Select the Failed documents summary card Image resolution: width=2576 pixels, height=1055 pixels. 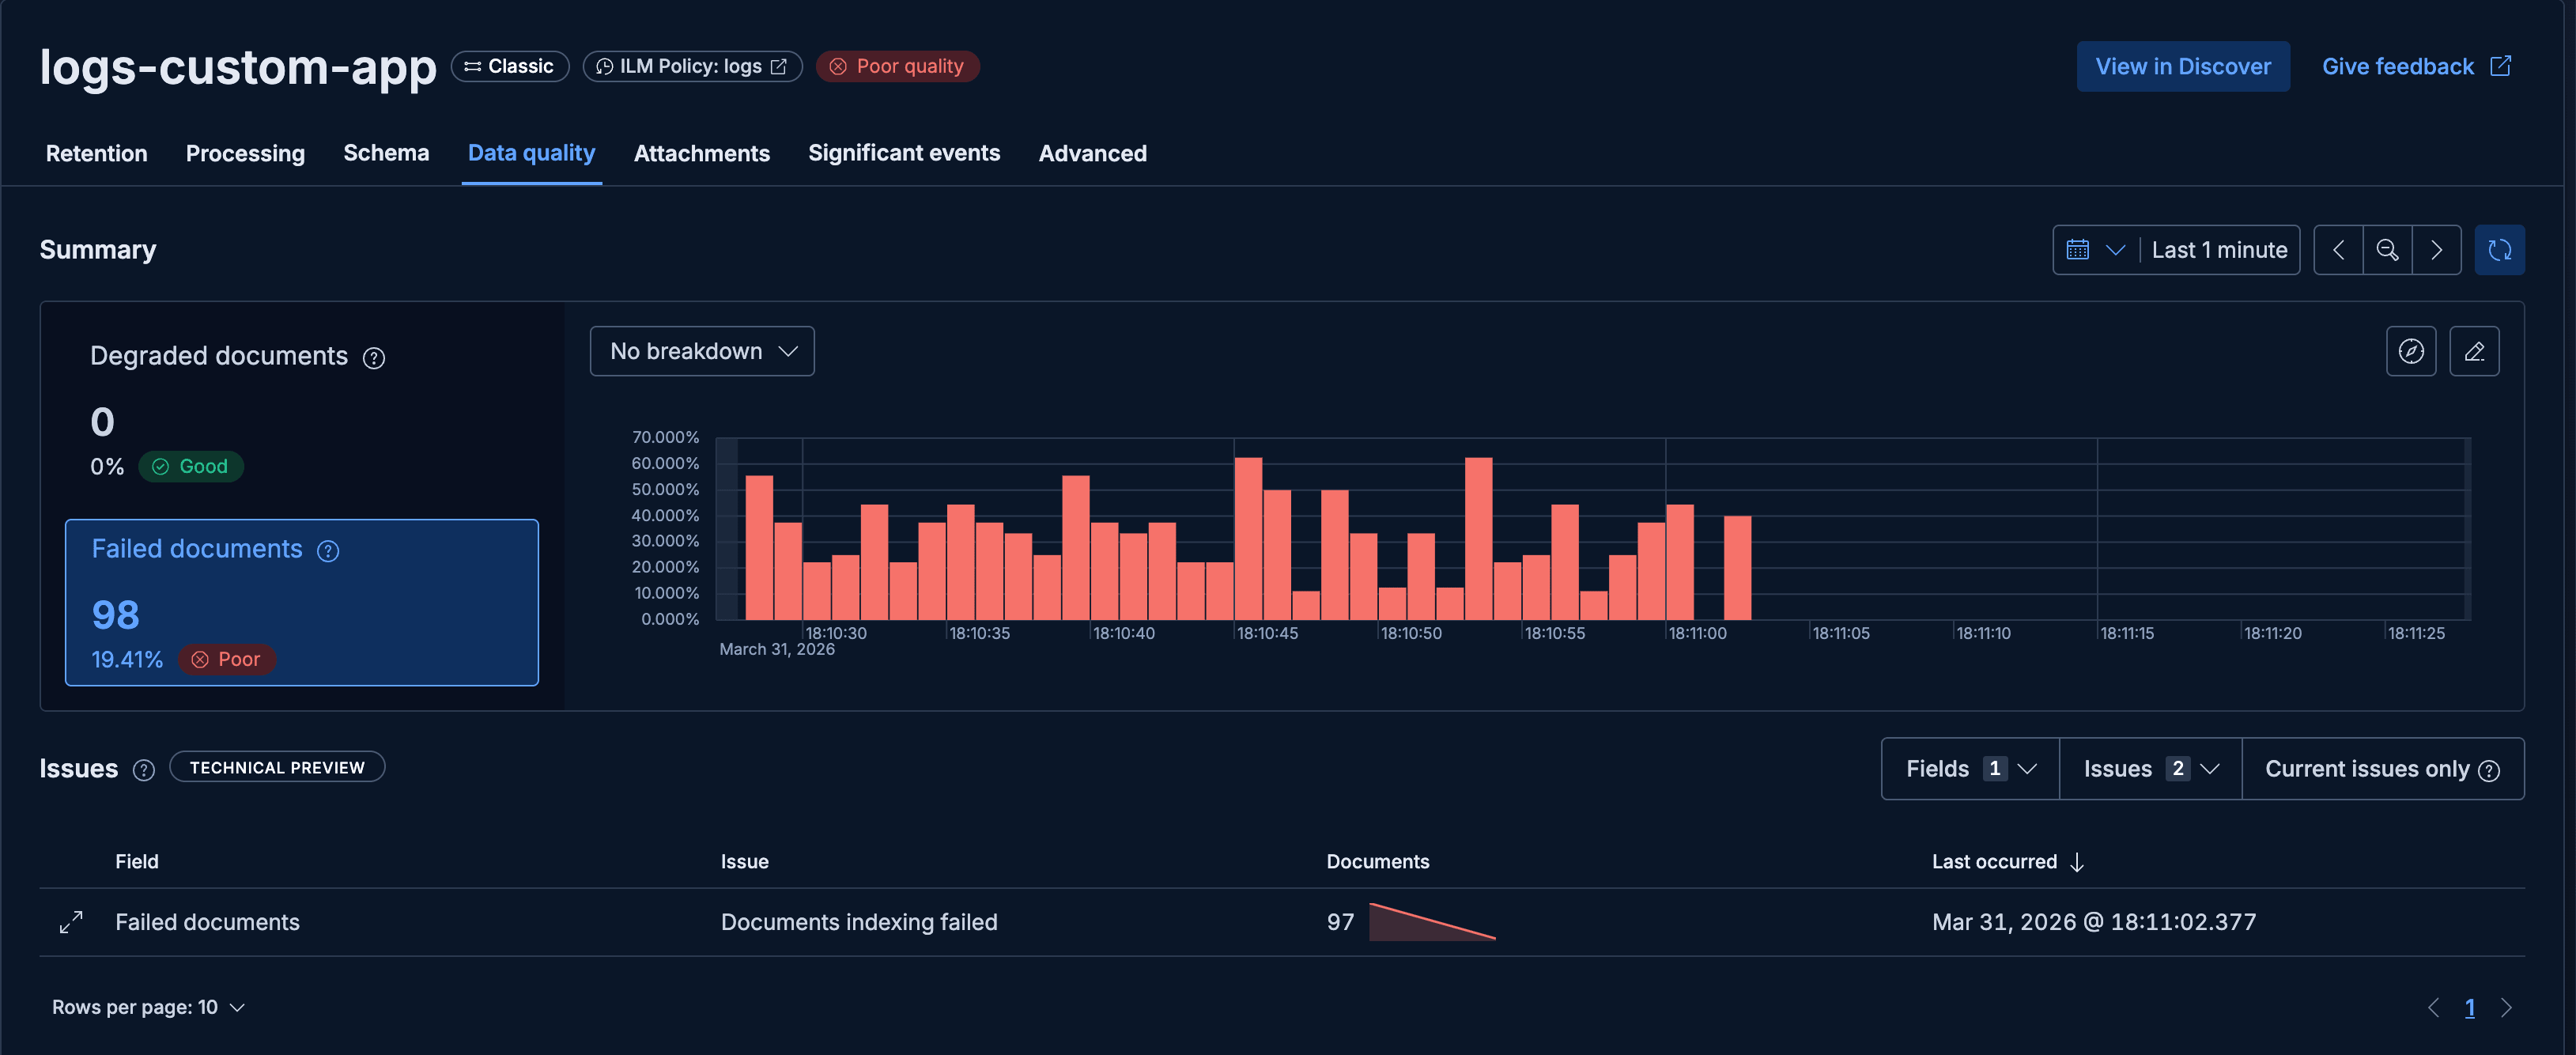click(301, 602)
